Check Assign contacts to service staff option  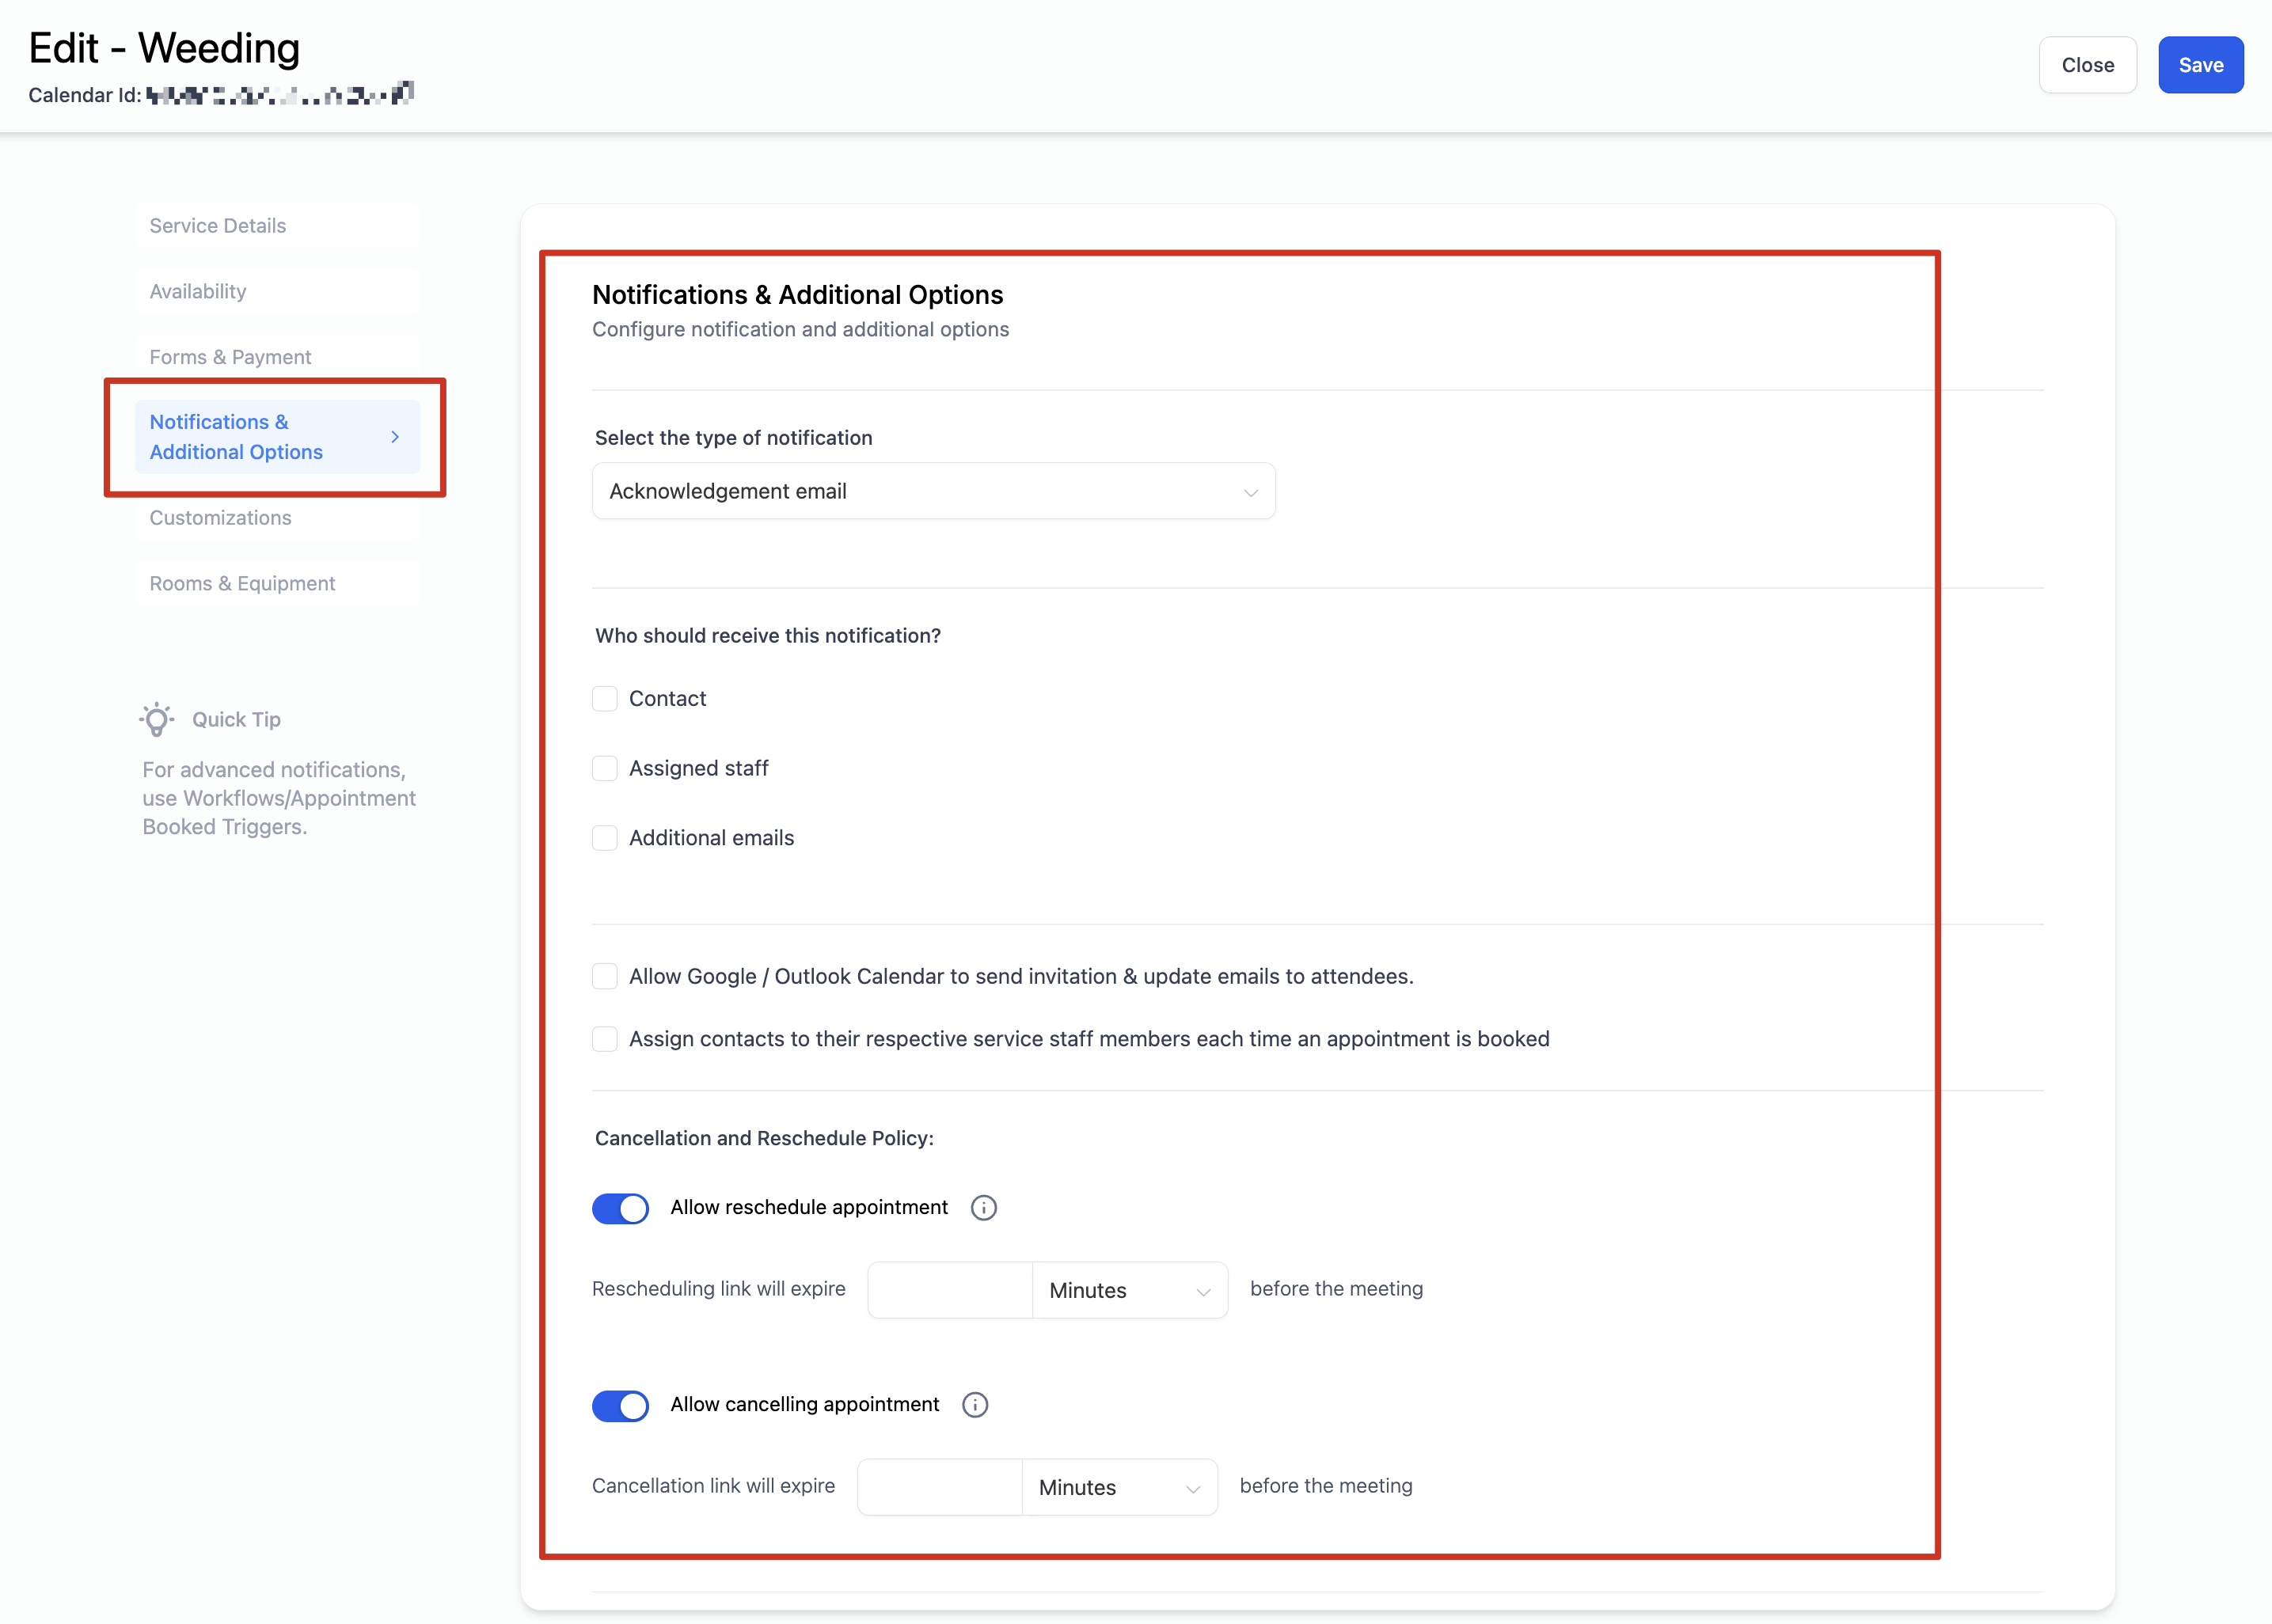(605, 1039)
